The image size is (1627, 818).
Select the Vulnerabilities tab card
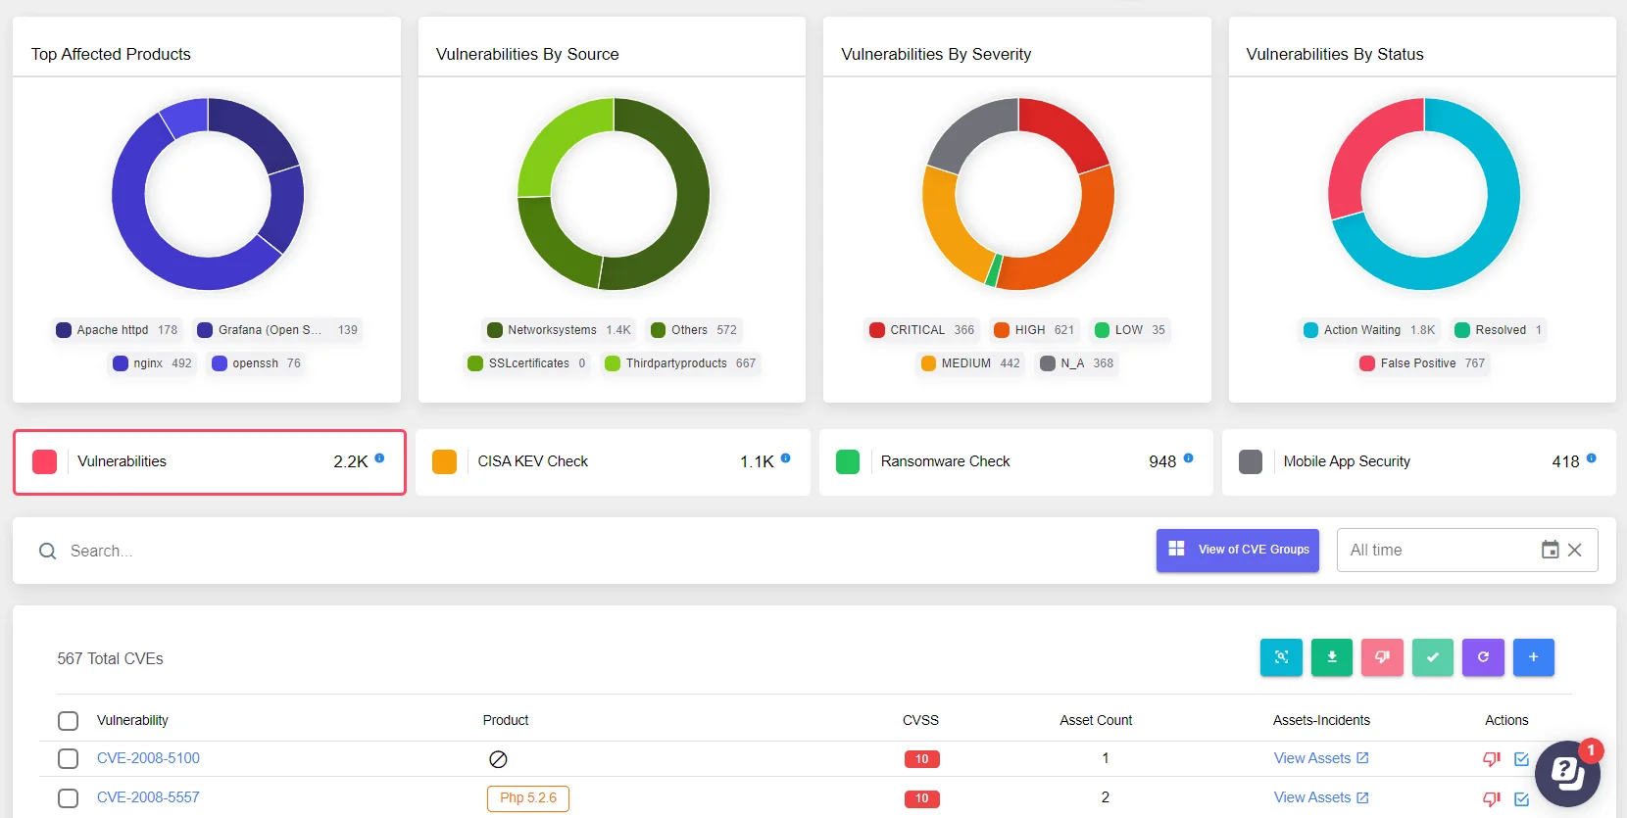pos(210,461)
